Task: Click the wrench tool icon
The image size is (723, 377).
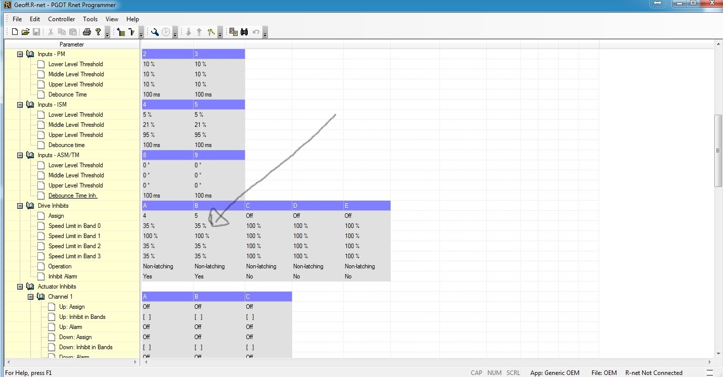Action: [x=155, y=32]
